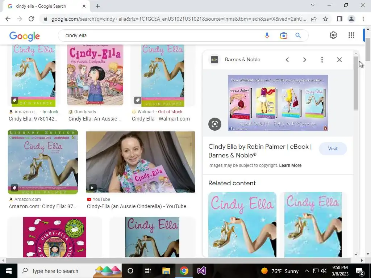
Task: Click horizontal scrollbar at page bottom
Action: click(179, 260)
